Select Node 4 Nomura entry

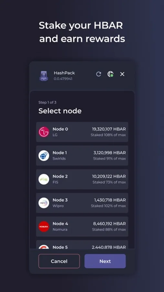(x=82, y=226)
